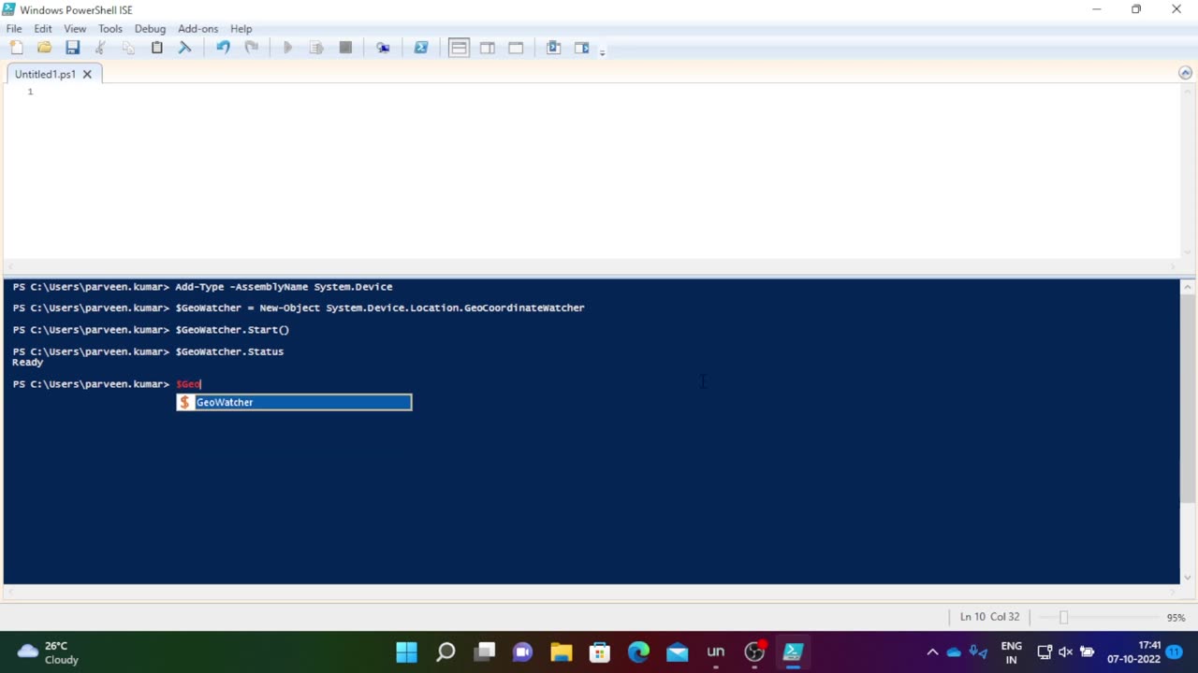Click the Redo arrow icon
Screen dimensions: 1198x673
(x=251, y=48)
